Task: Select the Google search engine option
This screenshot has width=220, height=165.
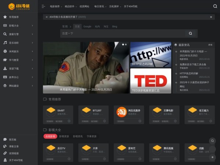Action: click(87, 26)
